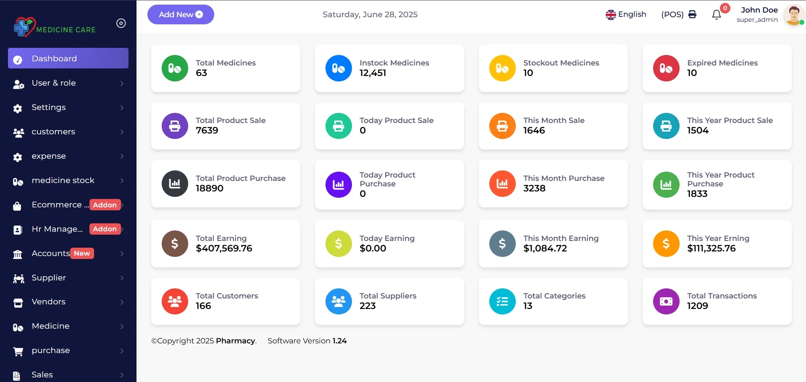Toggle the sidebar collapse button
The image size is (806, 382).
(121, 23)
